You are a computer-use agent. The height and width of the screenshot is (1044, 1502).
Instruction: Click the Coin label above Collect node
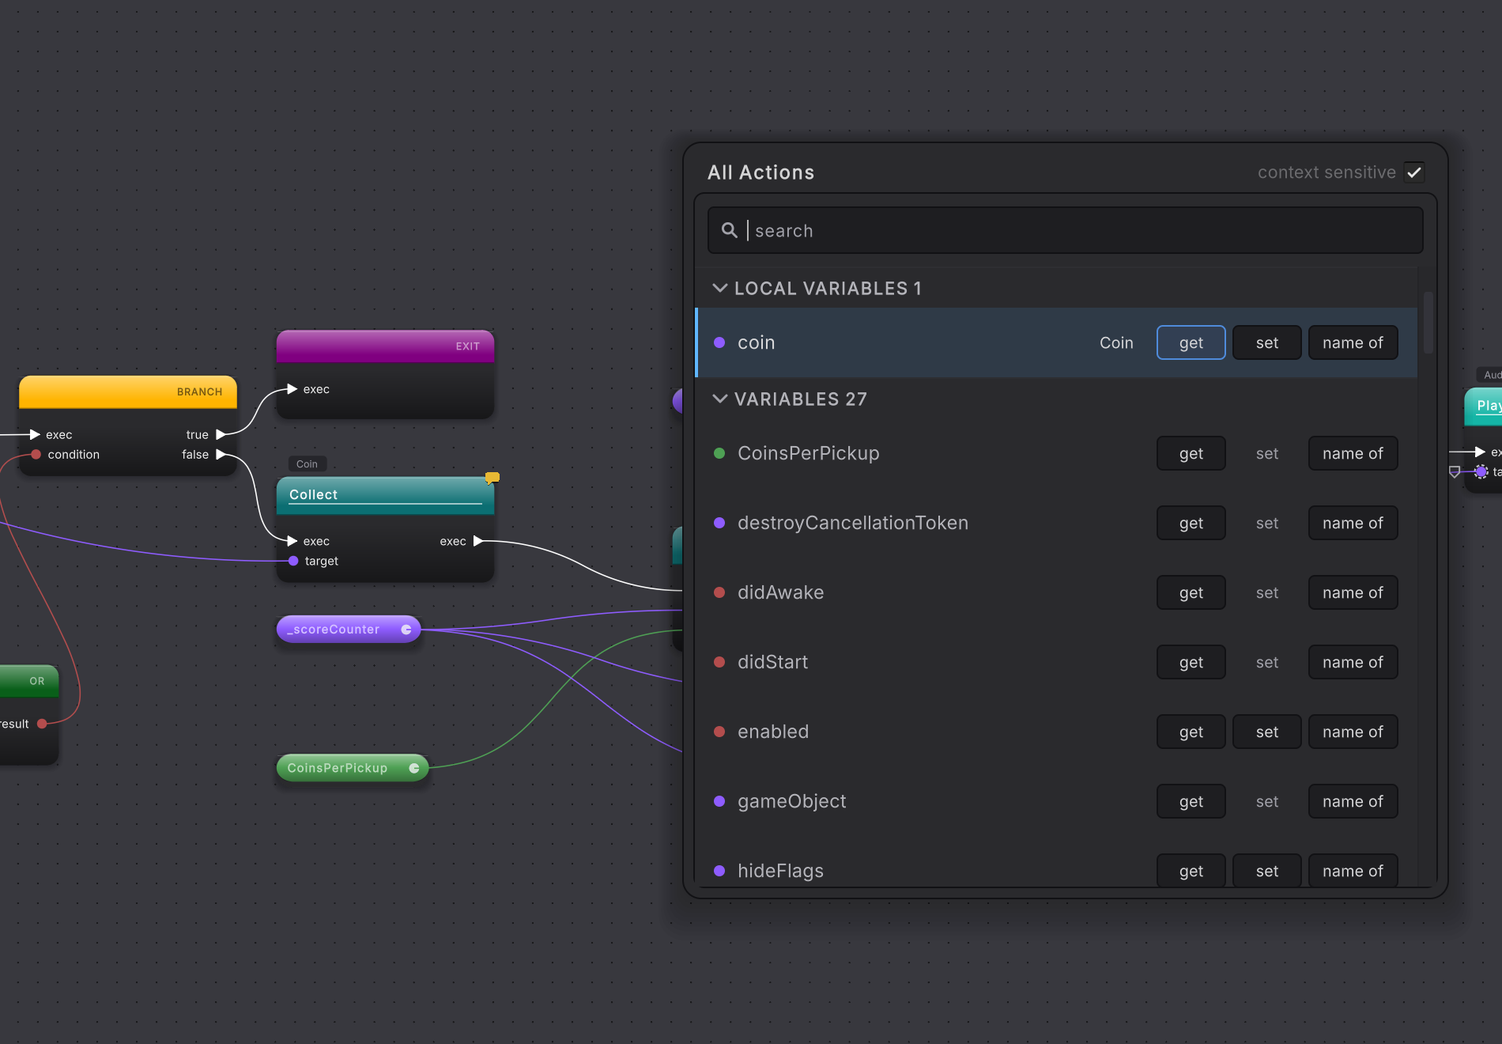307,464
